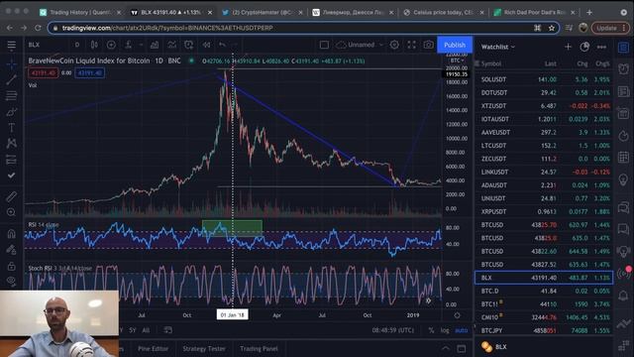The height and width of the screenshot is (357, 634).
Task: Hide all drawings with eye icon
Action: coord(11,281)
